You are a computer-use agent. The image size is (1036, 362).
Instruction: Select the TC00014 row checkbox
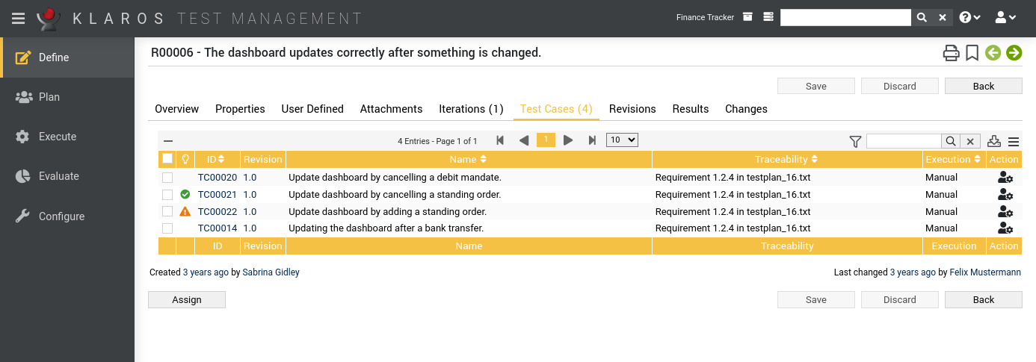[x=167, y=228]
